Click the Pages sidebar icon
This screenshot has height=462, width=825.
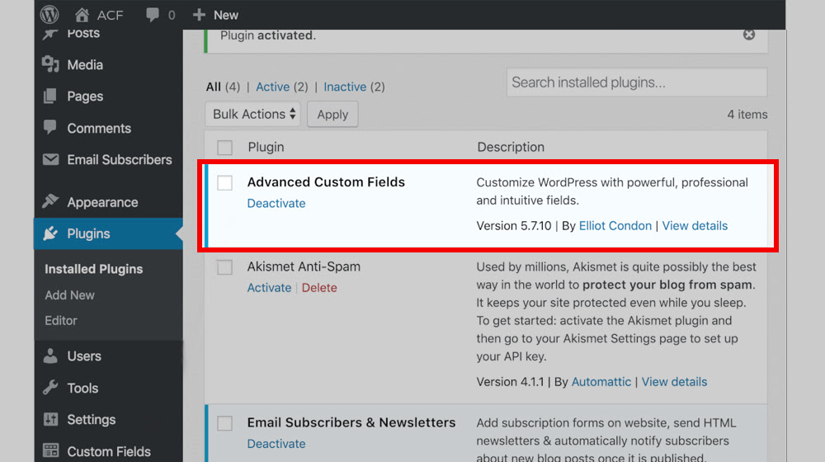tap(50, 96)
